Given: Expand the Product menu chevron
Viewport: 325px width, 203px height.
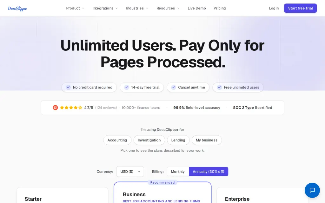Looking at the screenshot, I should pyautogui.click(x=83, y=8).
